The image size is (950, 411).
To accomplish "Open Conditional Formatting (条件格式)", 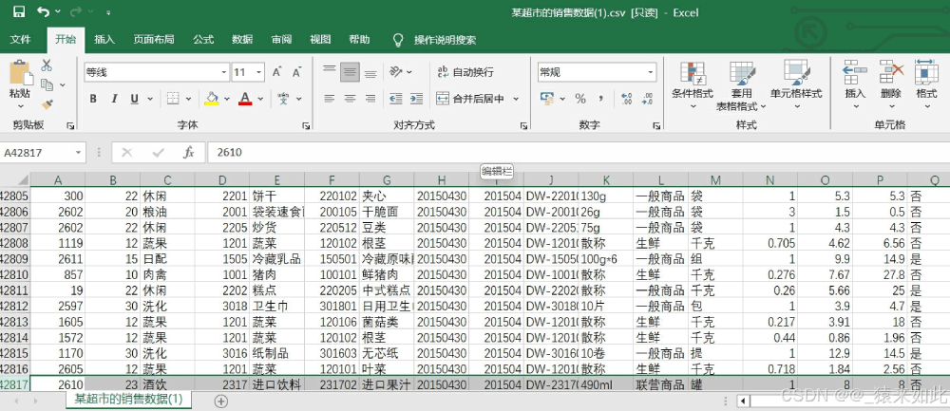I will pos(692,81).
